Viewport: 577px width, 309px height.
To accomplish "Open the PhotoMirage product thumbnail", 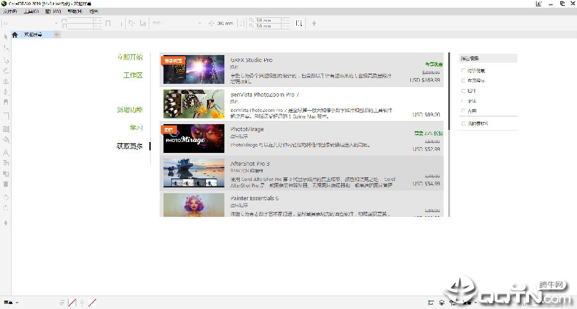I will pyautogui.click(x=194, y=138).
